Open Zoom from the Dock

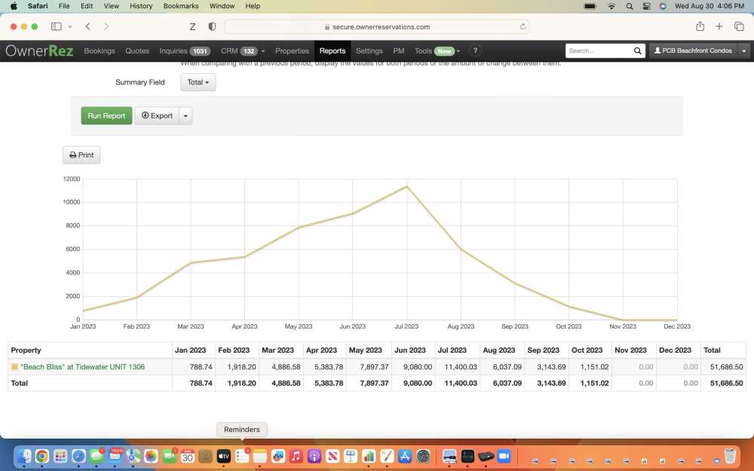pyautogui.click(x=504, y=457)
